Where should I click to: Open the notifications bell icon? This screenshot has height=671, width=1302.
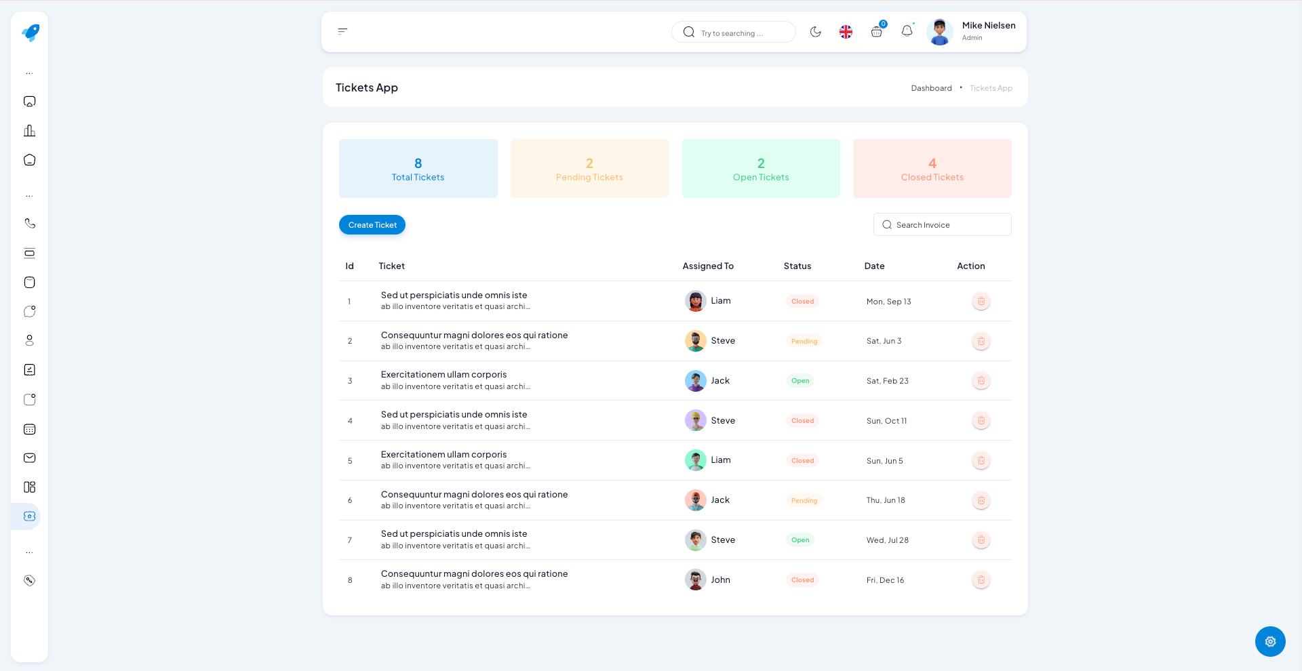click(x=907, y=31)
